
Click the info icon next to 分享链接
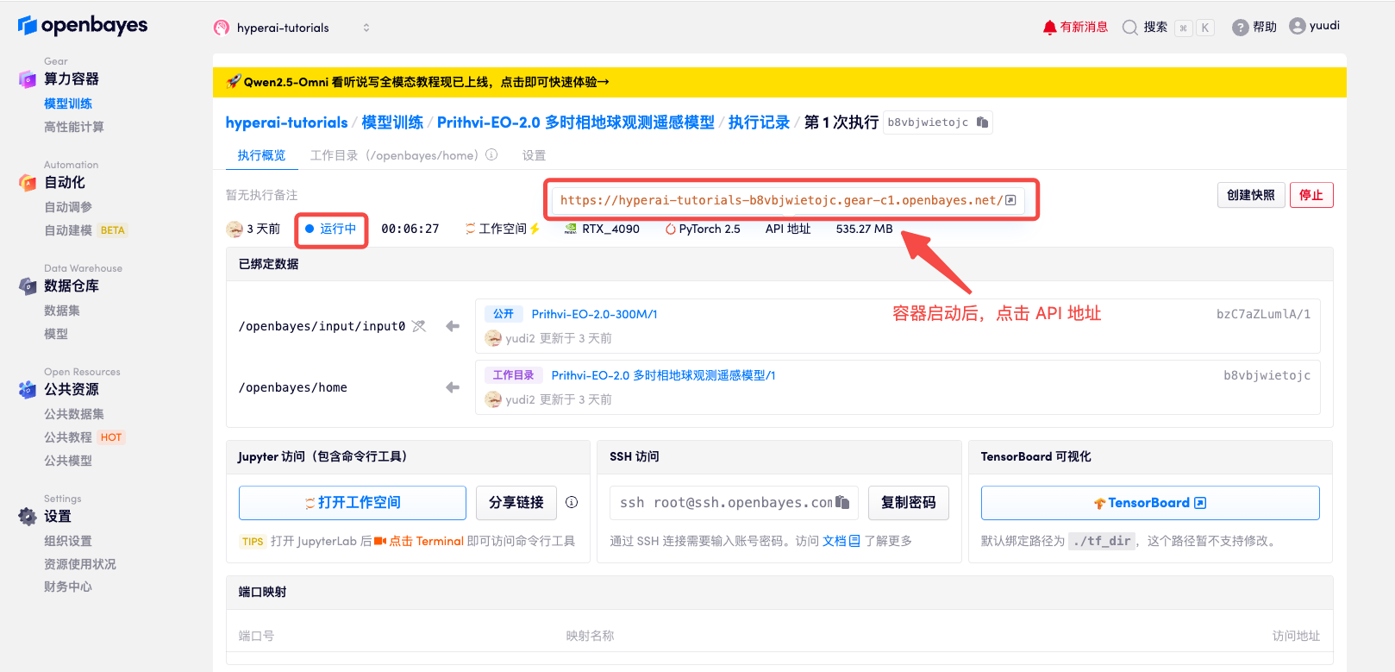[x=572, y=502]
